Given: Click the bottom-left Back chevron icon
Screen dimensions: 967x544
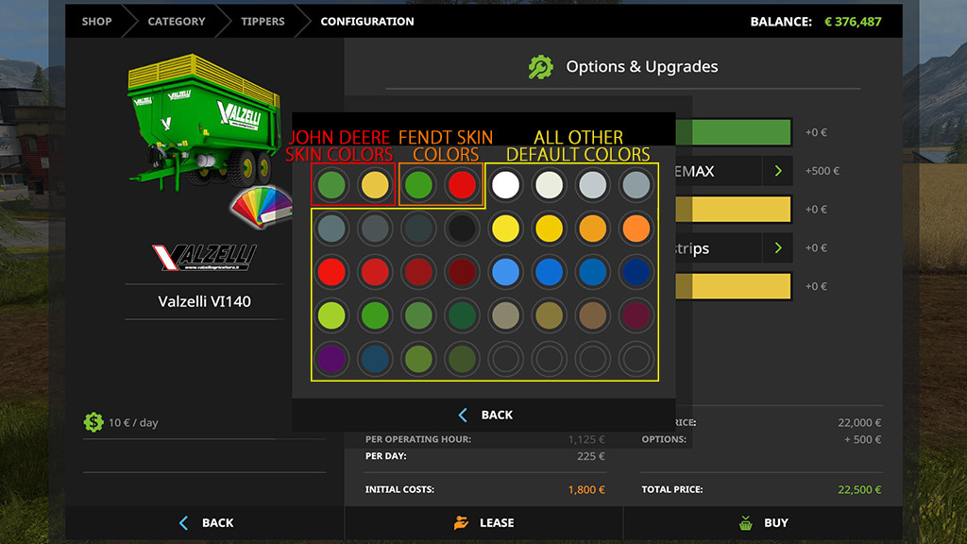Looking at the screenshot, I should pyautogui.click(x=184, y=522).
